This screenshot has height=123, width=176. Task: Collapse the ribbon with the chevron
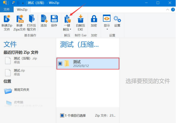click(168, 10)
